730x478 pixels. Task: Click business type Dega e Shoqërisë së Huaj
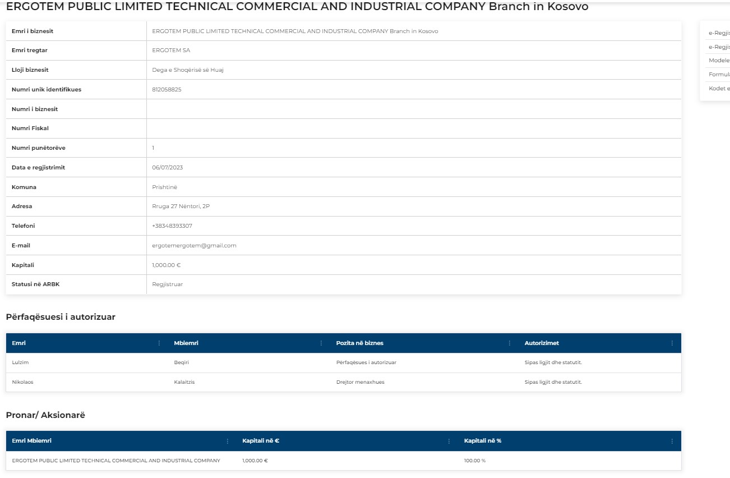click(188, 70)
